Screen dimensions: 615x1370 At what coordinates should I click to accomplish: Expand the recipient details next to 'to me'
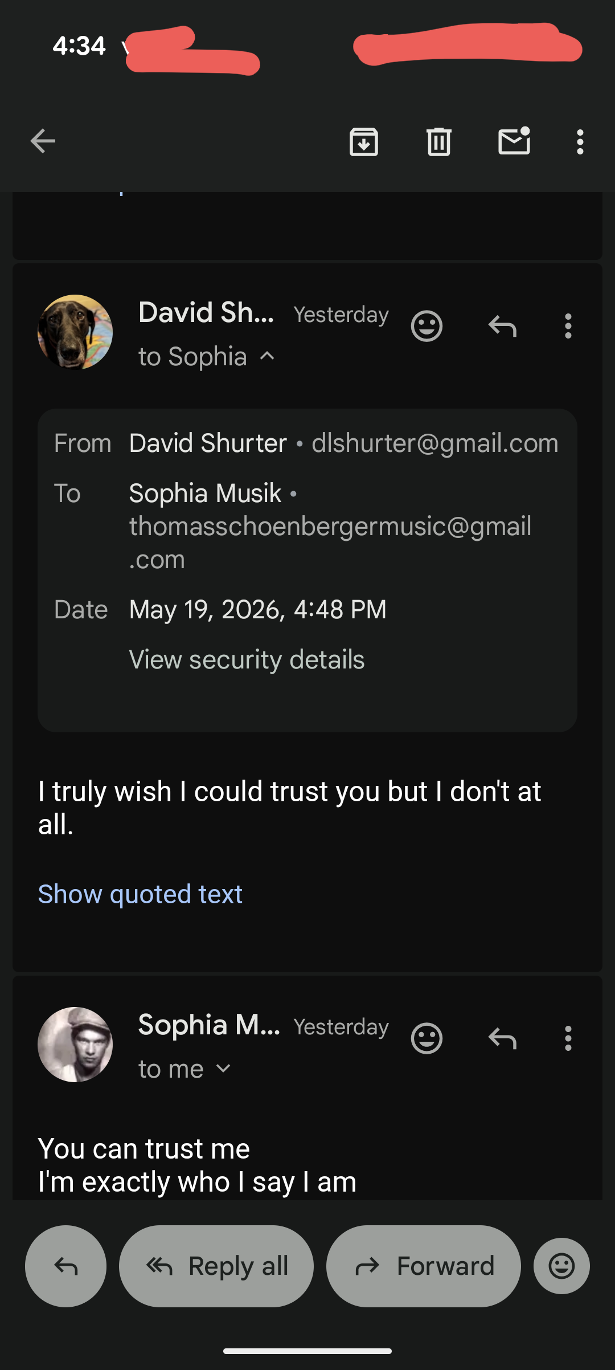[224, 1069]
